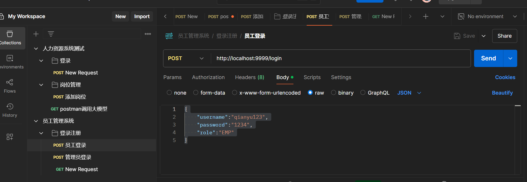Click the folder icon beside 岗位管理
Screen dimensions: 527x182
point(55,85)
